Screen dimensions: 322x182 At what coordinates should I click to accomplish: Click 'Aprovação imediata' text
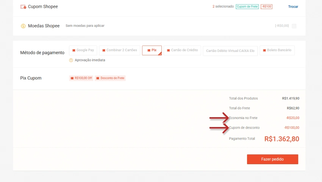click(x=90, y=60)
